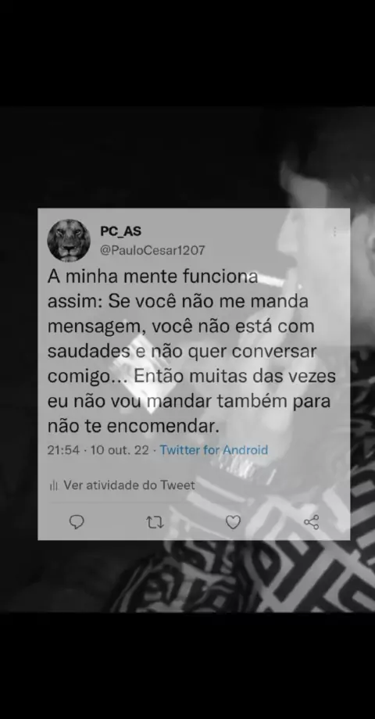This screenshot has height=719, width=375.
Task: Open the lion profile avatar
Action: click(x=69, y=240)
